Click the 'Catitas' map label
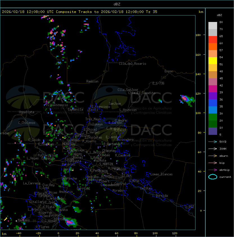The width and height of the screenshot is (234, 237). click(x=146, y=188)
